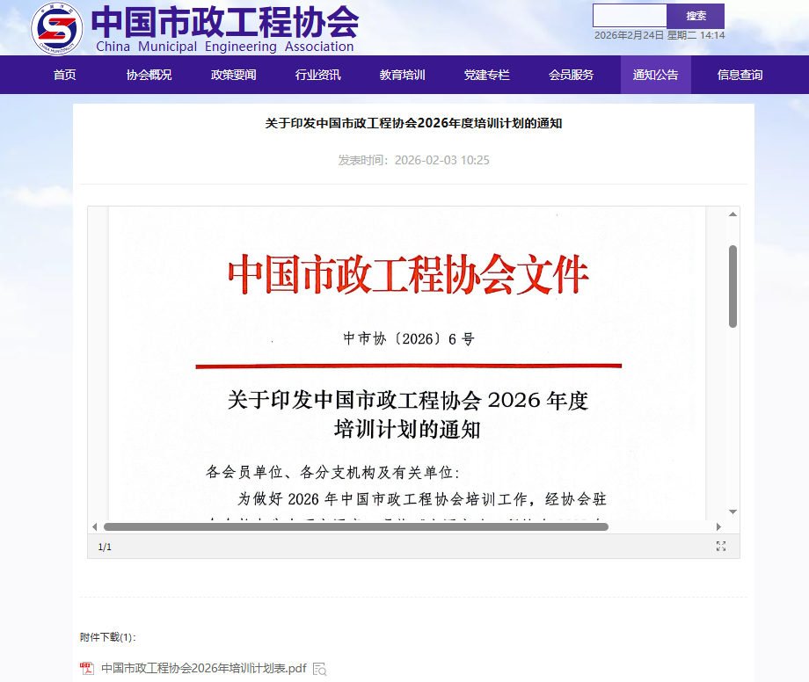Click the 搜索 search button
Viewport: 809px width, 682px height.
pos(696,15)
